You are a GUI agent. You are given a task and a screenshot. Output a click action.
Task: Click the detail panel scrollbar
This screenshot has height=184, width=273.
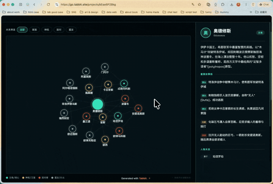click(270, 74)
